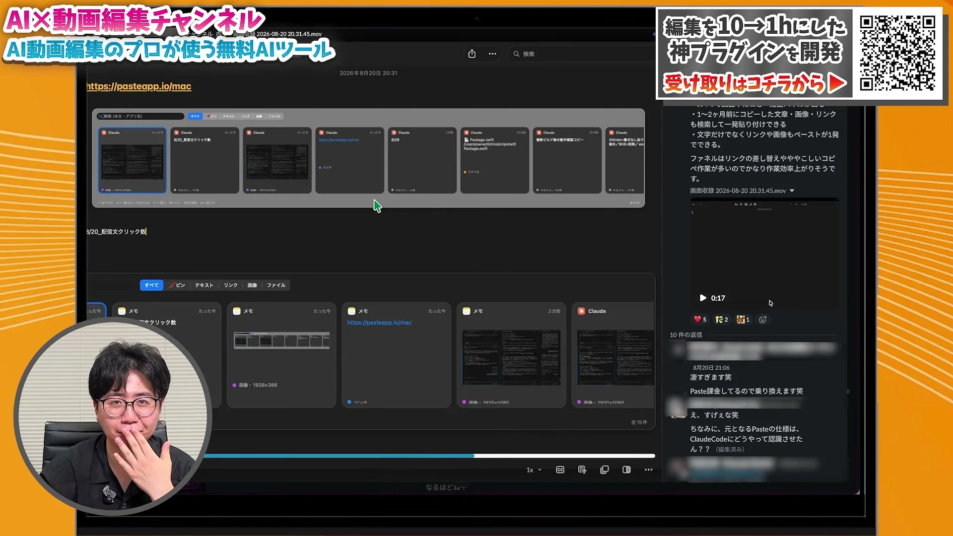Select the ファイル filter tab in lower panel
Viewport: 953px width, 536px height.
[276, 285]
